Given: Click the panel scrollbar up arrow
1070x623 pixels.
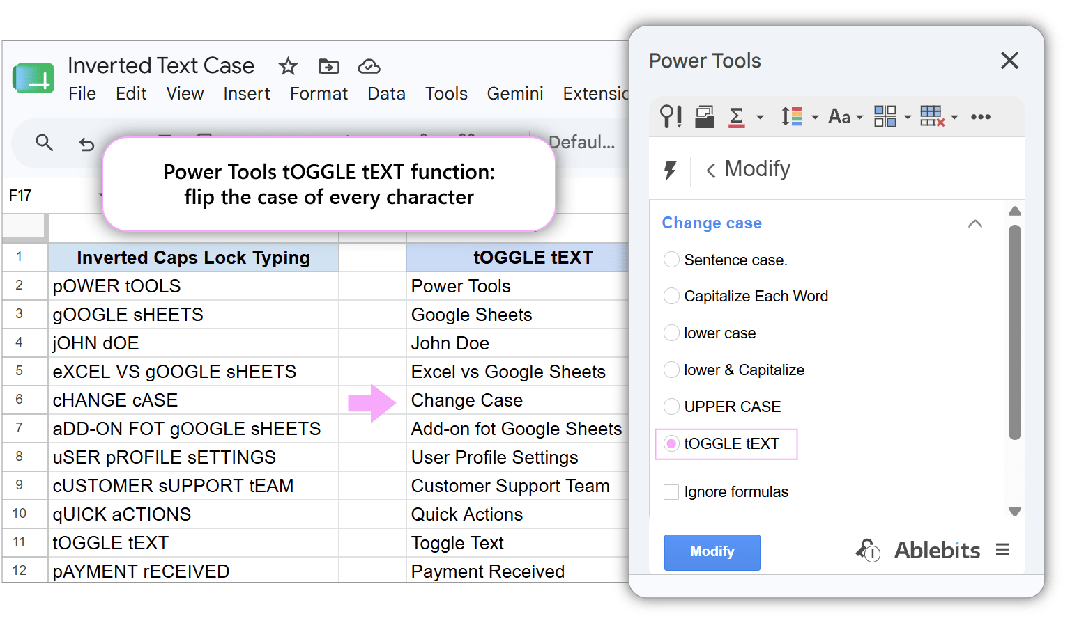Looking at the screenshot, I should tap(1015, 211).
